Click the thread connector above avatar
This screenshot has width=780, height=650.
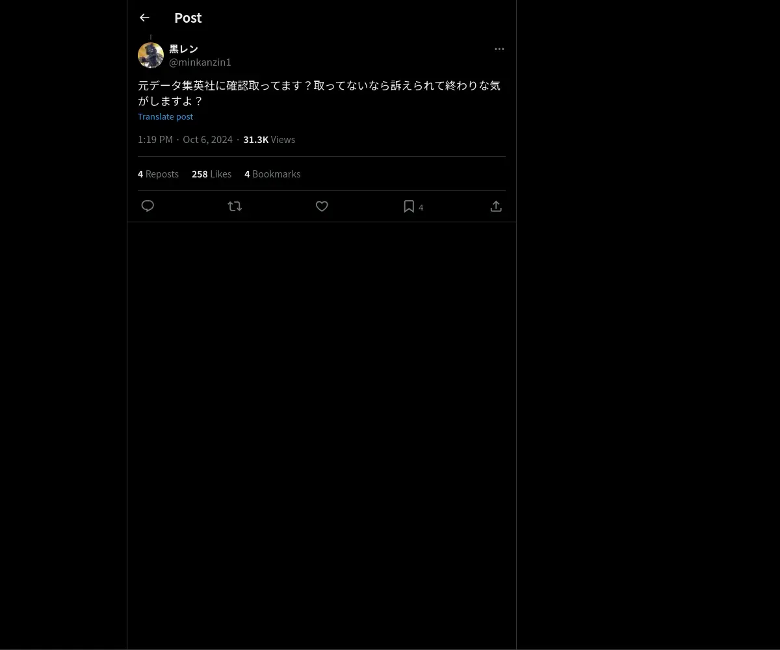151,38
